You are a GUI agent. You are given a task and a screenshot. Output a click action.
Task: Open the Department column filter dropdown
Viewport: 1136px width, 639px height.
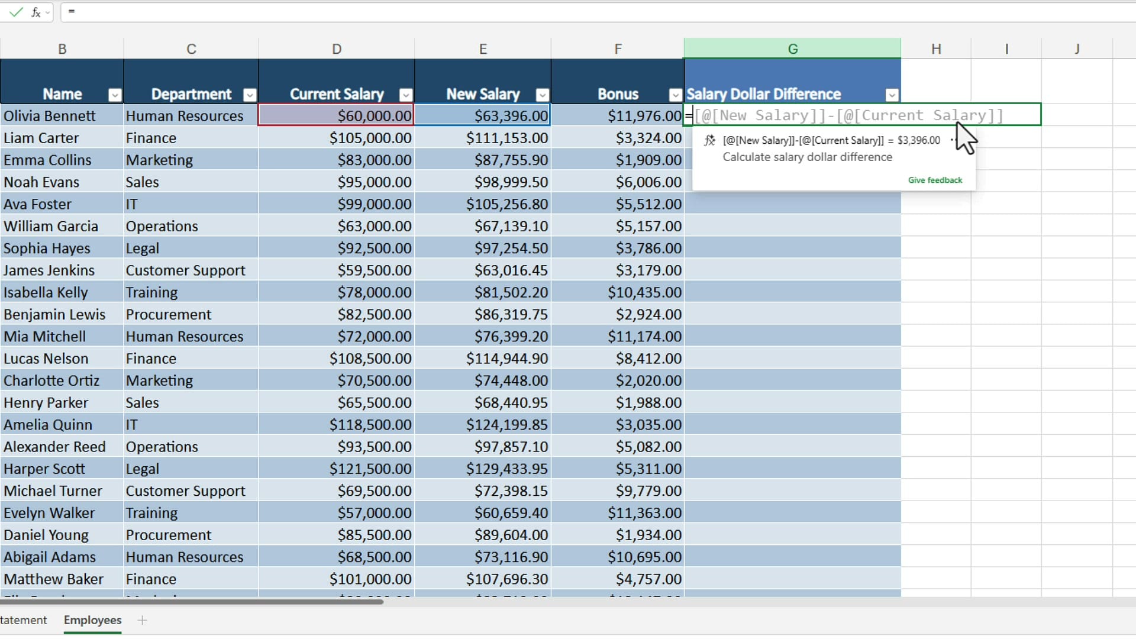coord(250,95)
